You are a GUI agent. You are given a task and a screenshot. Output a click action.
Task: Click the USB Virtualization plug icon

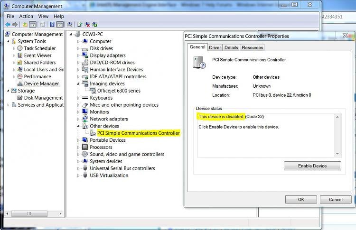tap(85, 175)
